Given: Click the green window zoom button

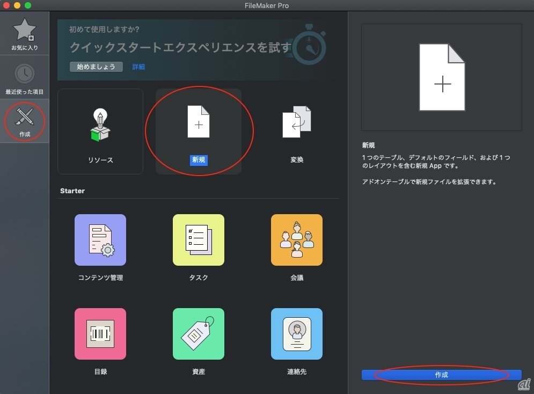Looking at the screenshot, I should point(28,5).
